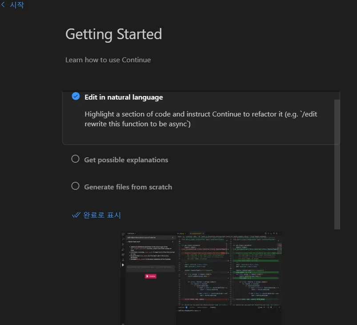357x325 pixels.
Task: Click the 완료로 표시 link
Action: coord(102,215)
